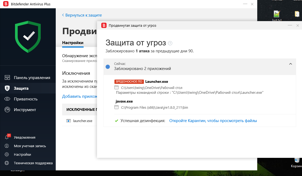
Task: Click Добавить приложение link in exclusions
Action: click(80, 96)
